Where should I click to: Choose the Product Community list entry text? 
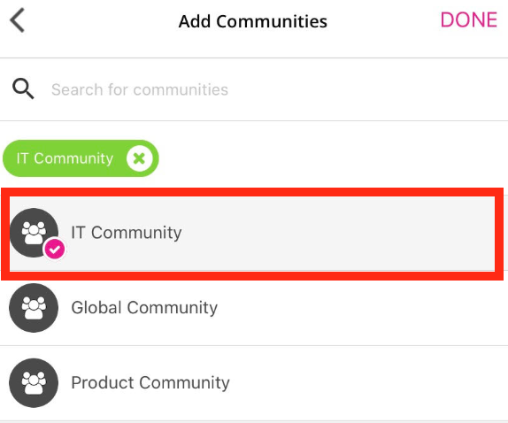click(x=150, y=383)
